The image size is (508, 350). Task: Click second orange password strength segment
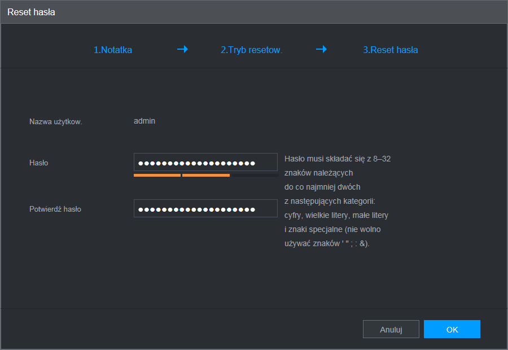click(x=205, y=175)
